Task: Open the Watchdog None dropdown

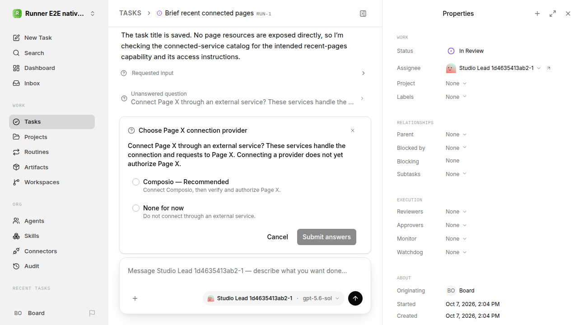Action: 456,252
